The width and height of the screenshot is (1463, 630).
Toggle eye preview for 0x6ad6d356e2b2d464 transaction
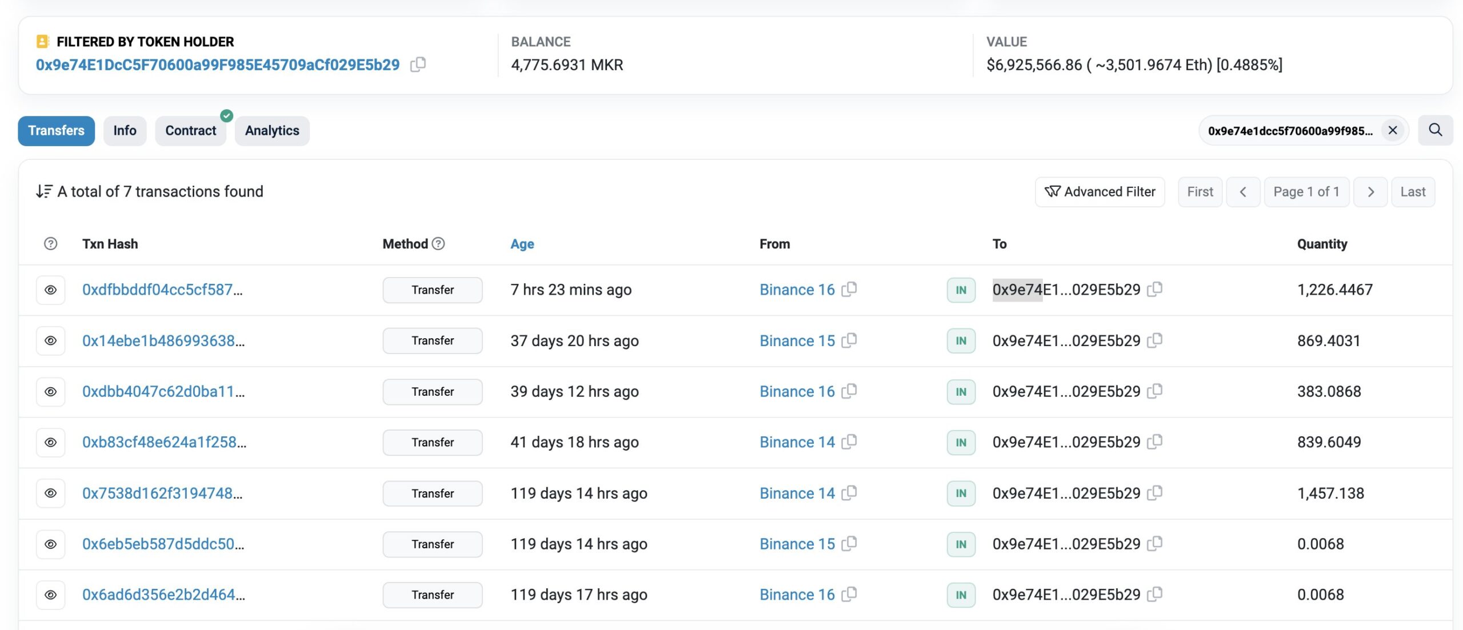[x=50, y=595]
